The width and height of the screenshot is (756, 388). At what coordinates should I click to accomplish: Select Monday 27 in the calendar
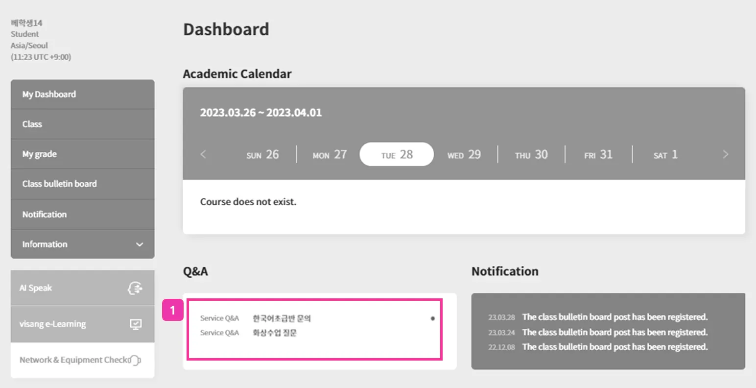point(330,155)
